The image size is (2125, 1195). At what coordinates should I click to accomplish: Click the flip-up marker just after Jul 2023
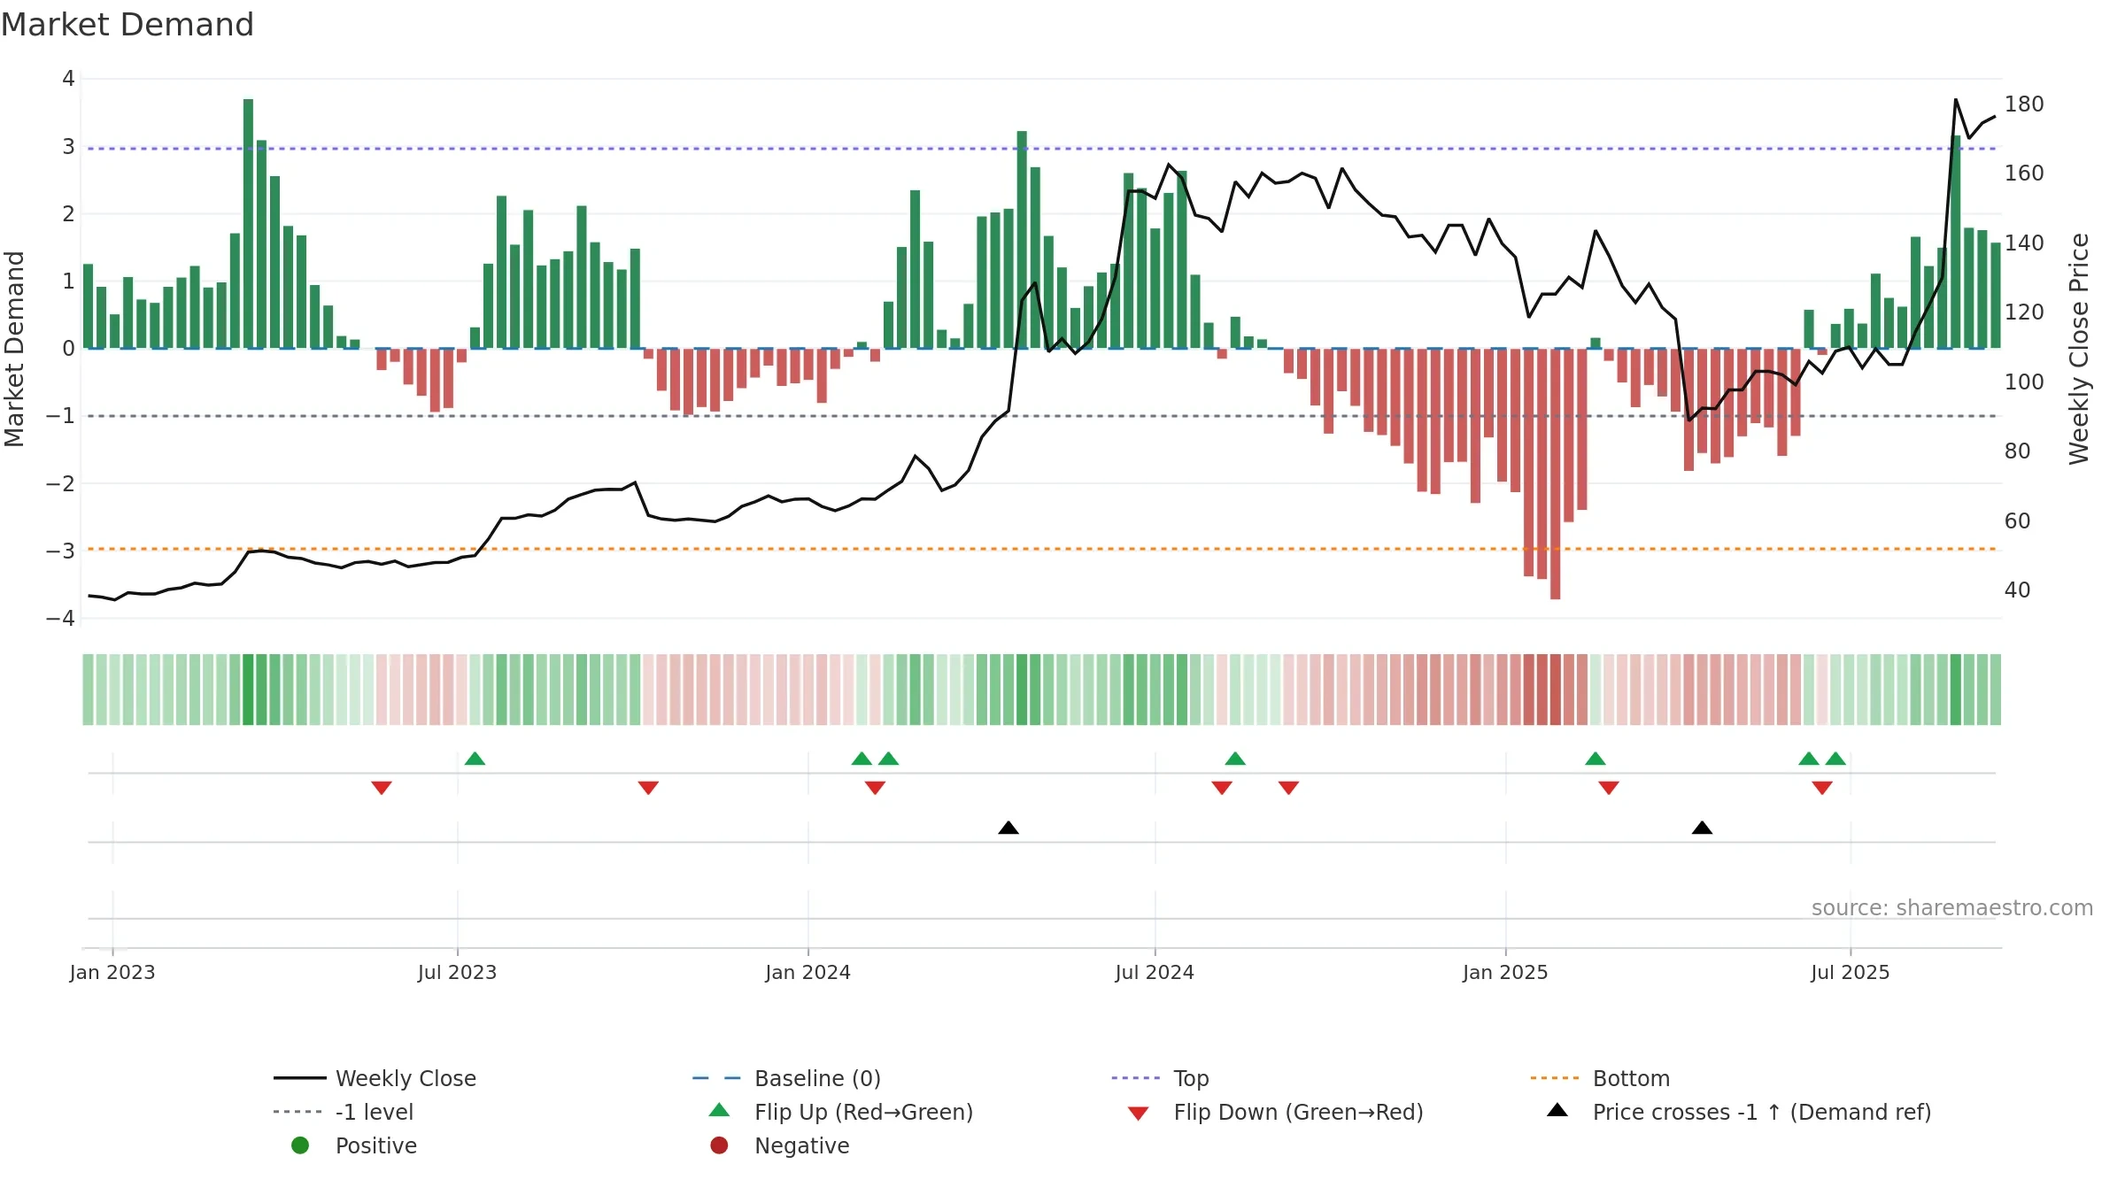pos(475,759)
